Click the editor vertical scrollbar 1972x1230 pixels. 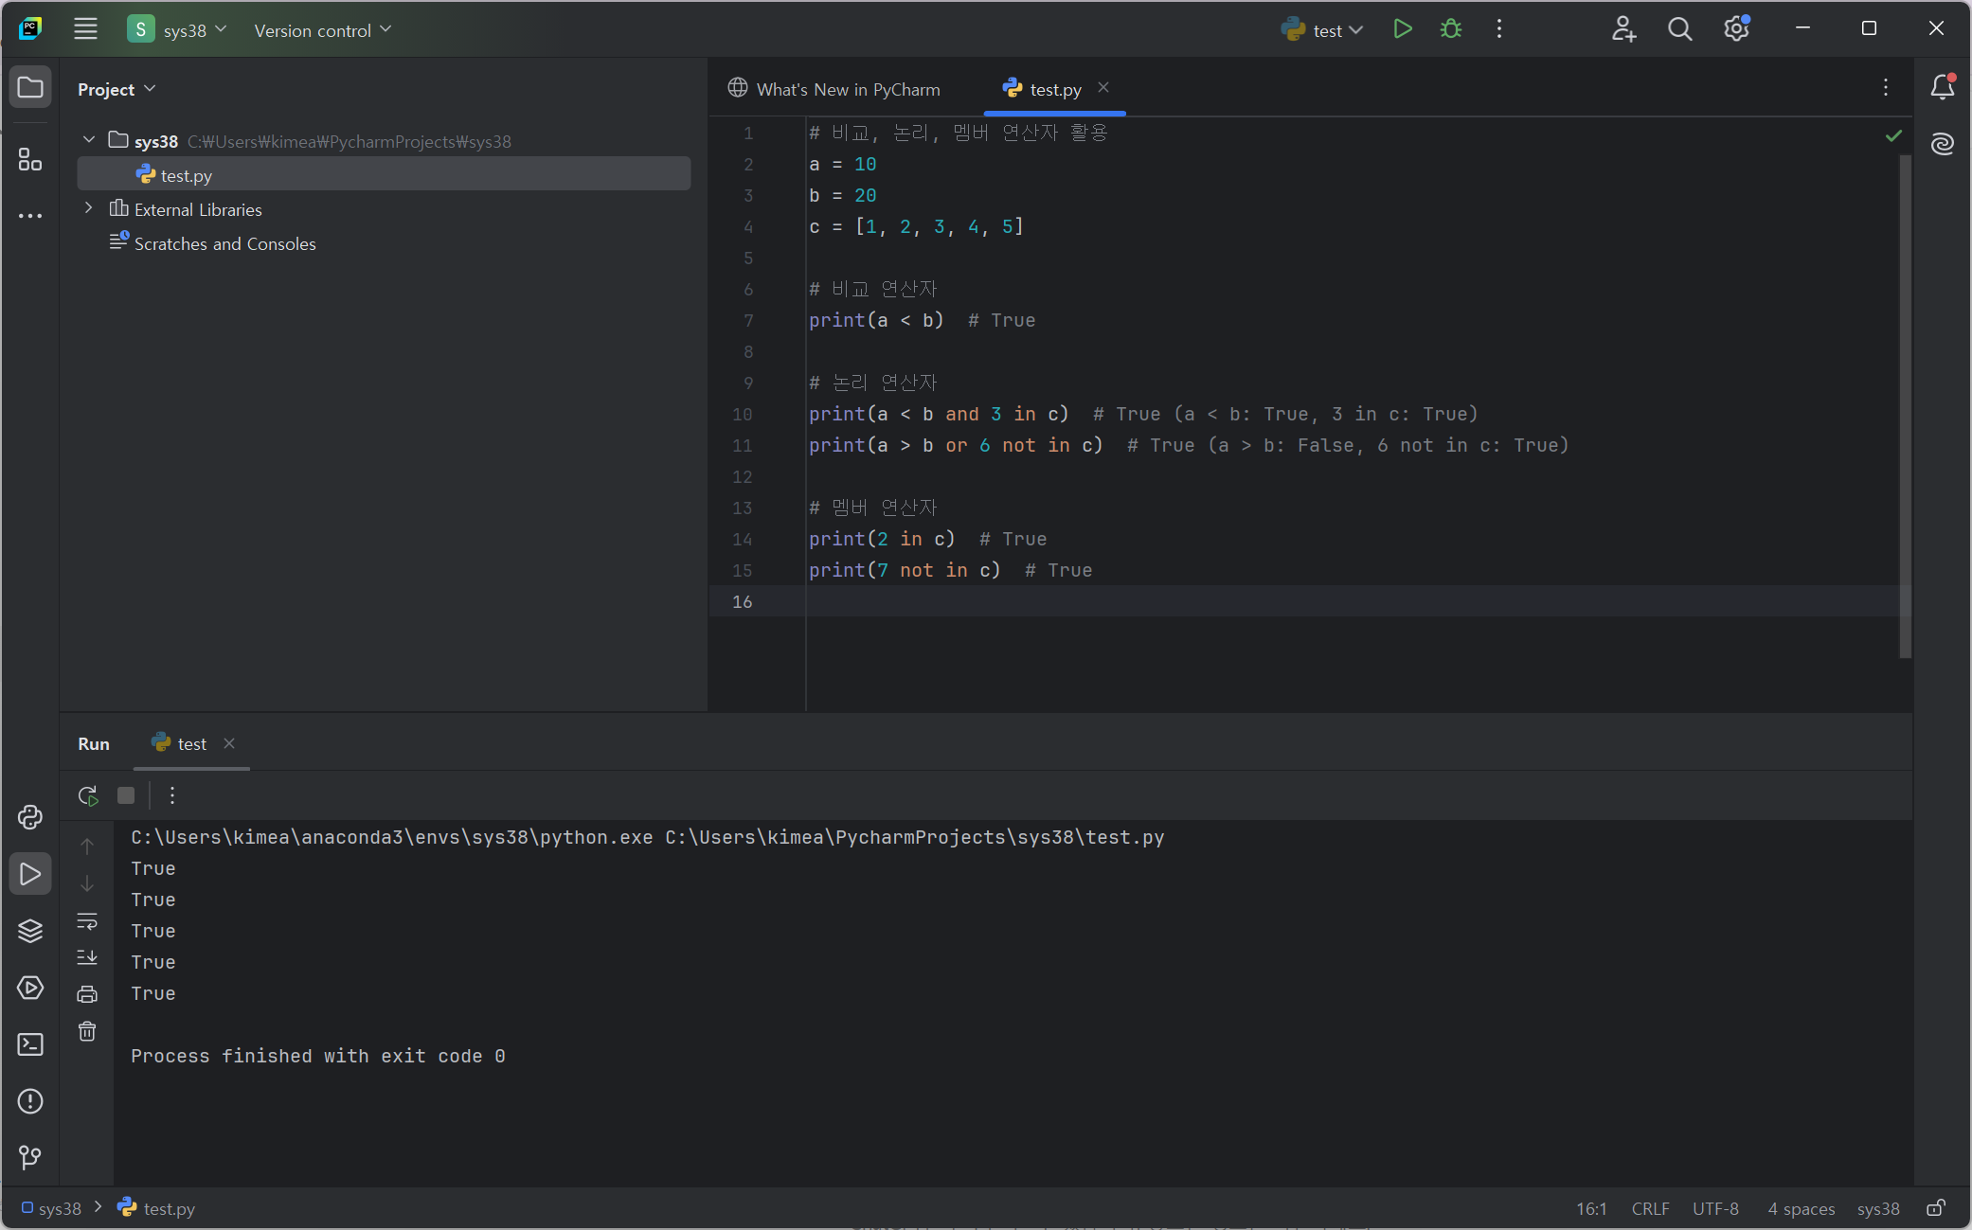click(1905, 407)
